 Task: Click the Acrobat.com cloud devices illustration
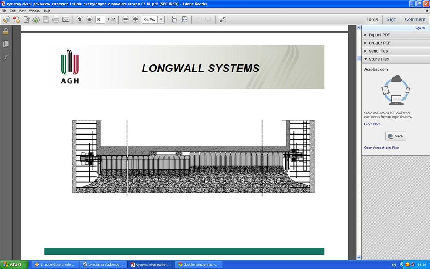tap(396, 90)
